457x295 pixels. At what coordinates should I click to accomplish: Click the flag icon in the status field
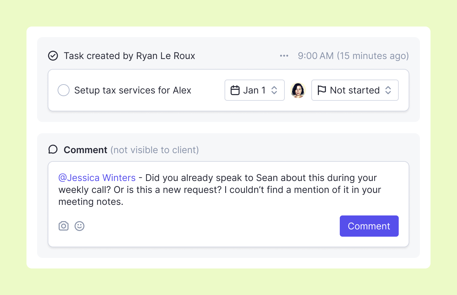322,90
